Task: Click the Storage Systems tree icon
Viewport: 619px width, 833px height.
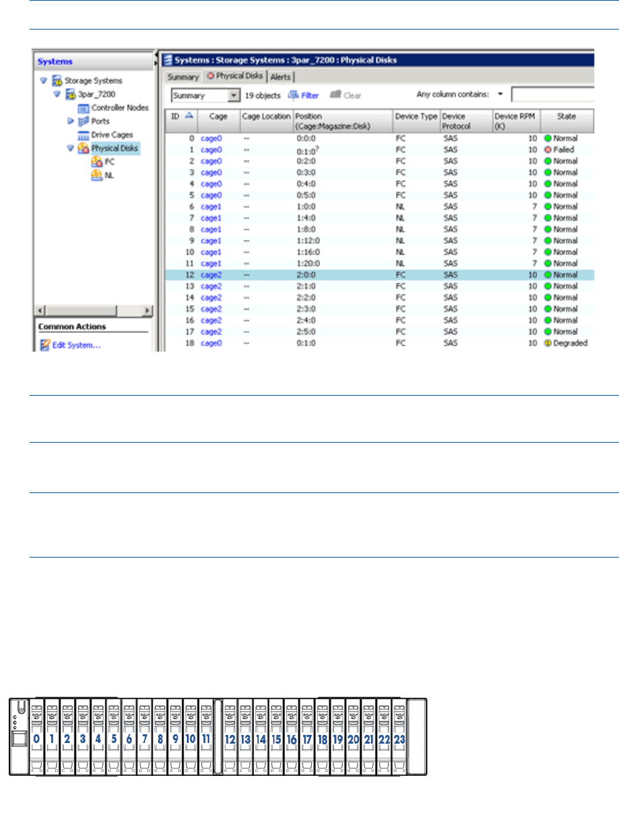Action: [x=58, y=81]
